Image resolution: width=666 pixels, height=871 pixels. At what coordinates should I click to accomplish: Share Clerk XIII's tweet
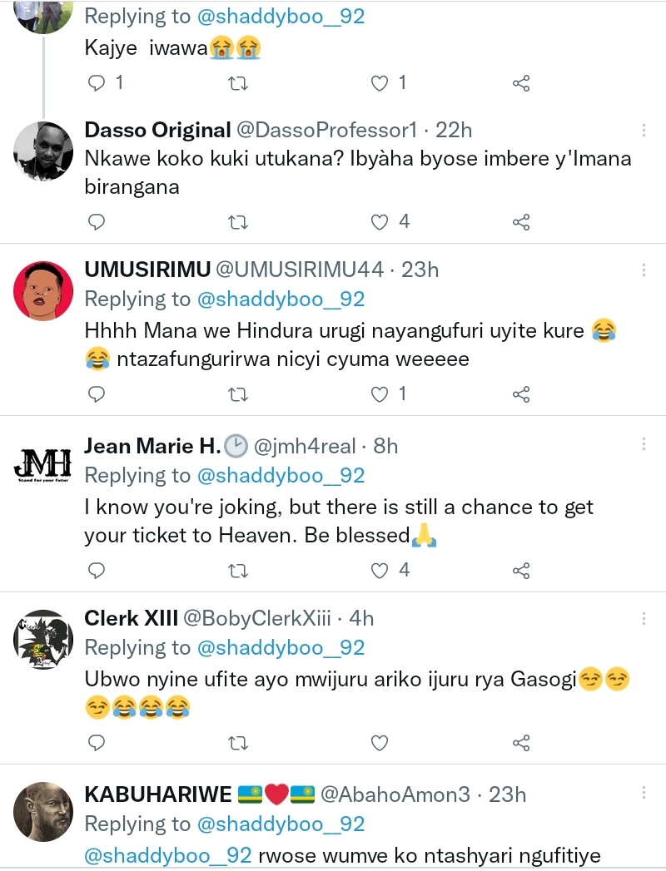click(521, 743)
